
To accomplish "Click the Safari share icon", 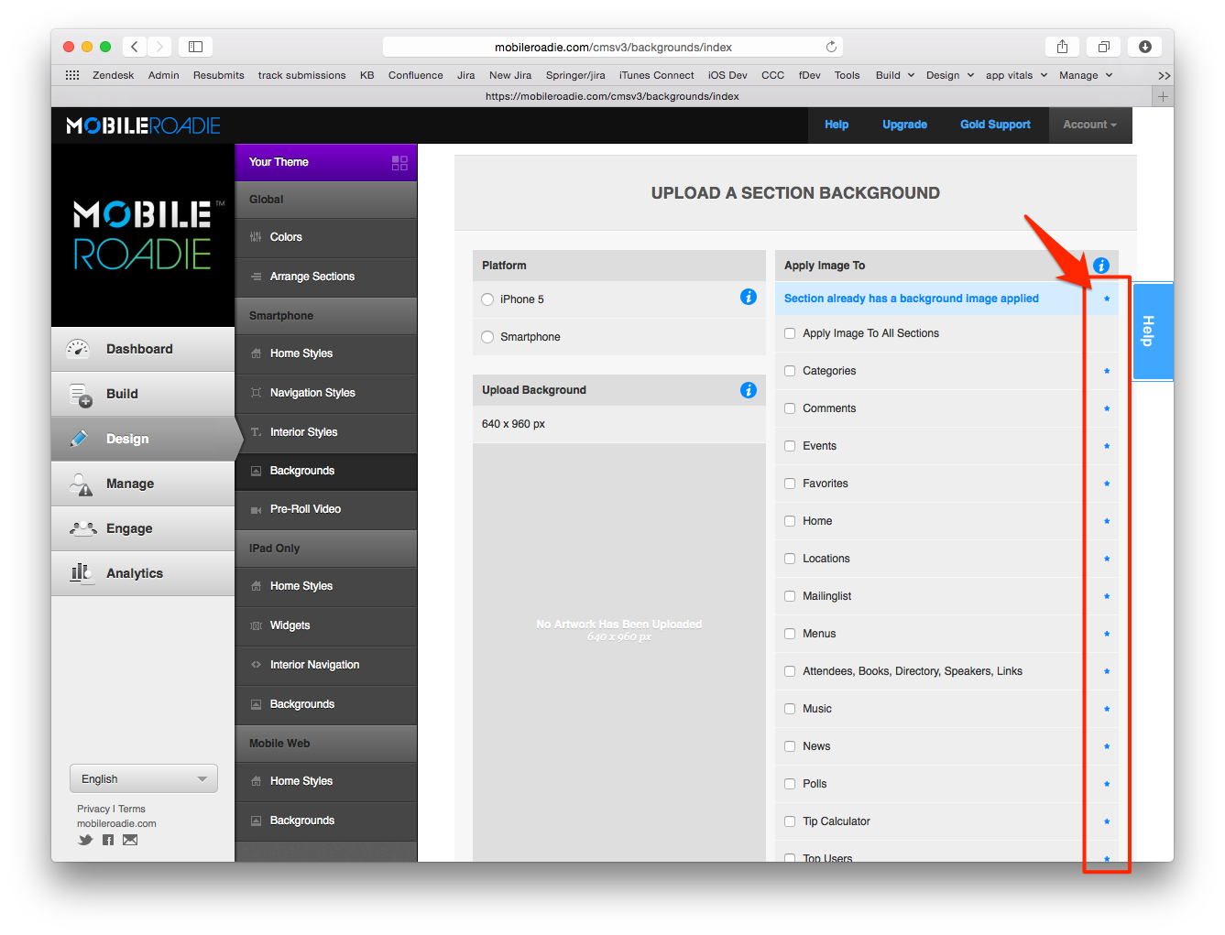I will (x=1062, y=47).
